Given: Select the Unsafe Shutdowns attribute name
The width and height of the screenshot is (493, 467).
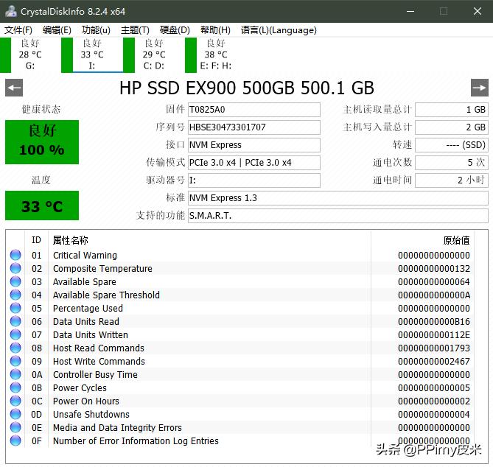Looking at the screenshot, I should (x=91, y=414).
